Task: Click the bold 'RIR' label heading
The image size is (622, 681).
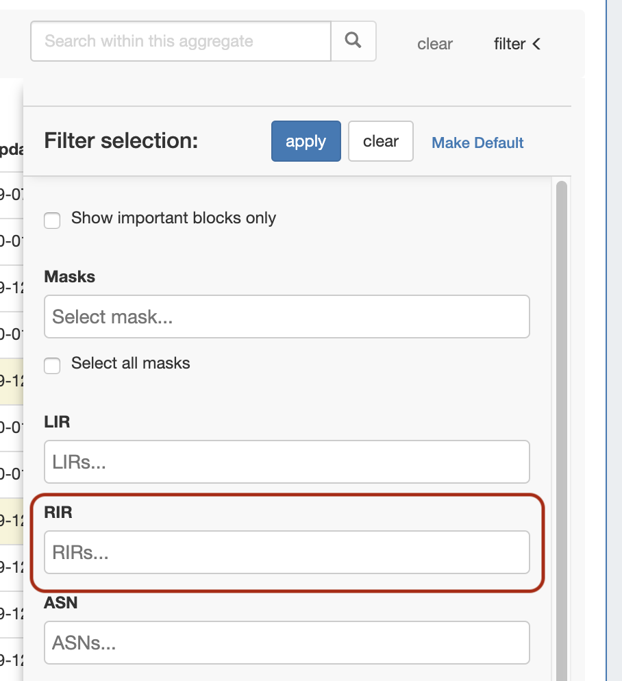Action: click(58, 512)
